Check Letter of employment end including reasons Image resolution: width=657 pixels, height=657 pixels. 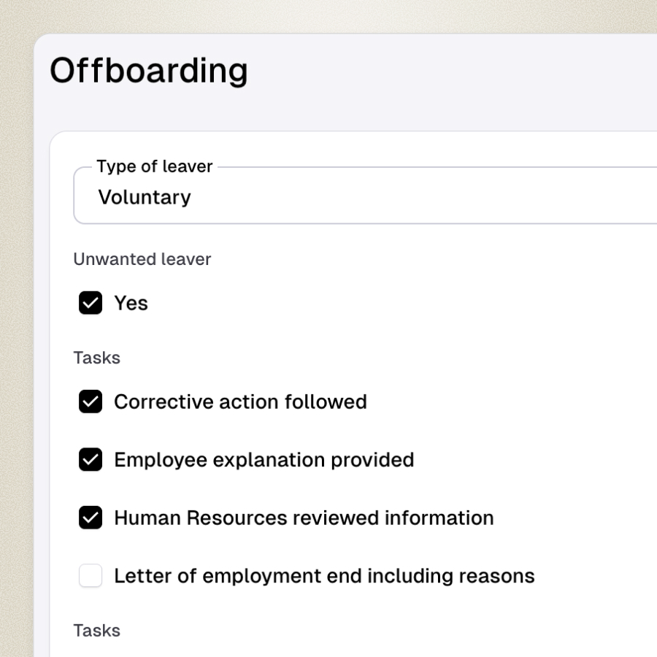click(90, 575)
